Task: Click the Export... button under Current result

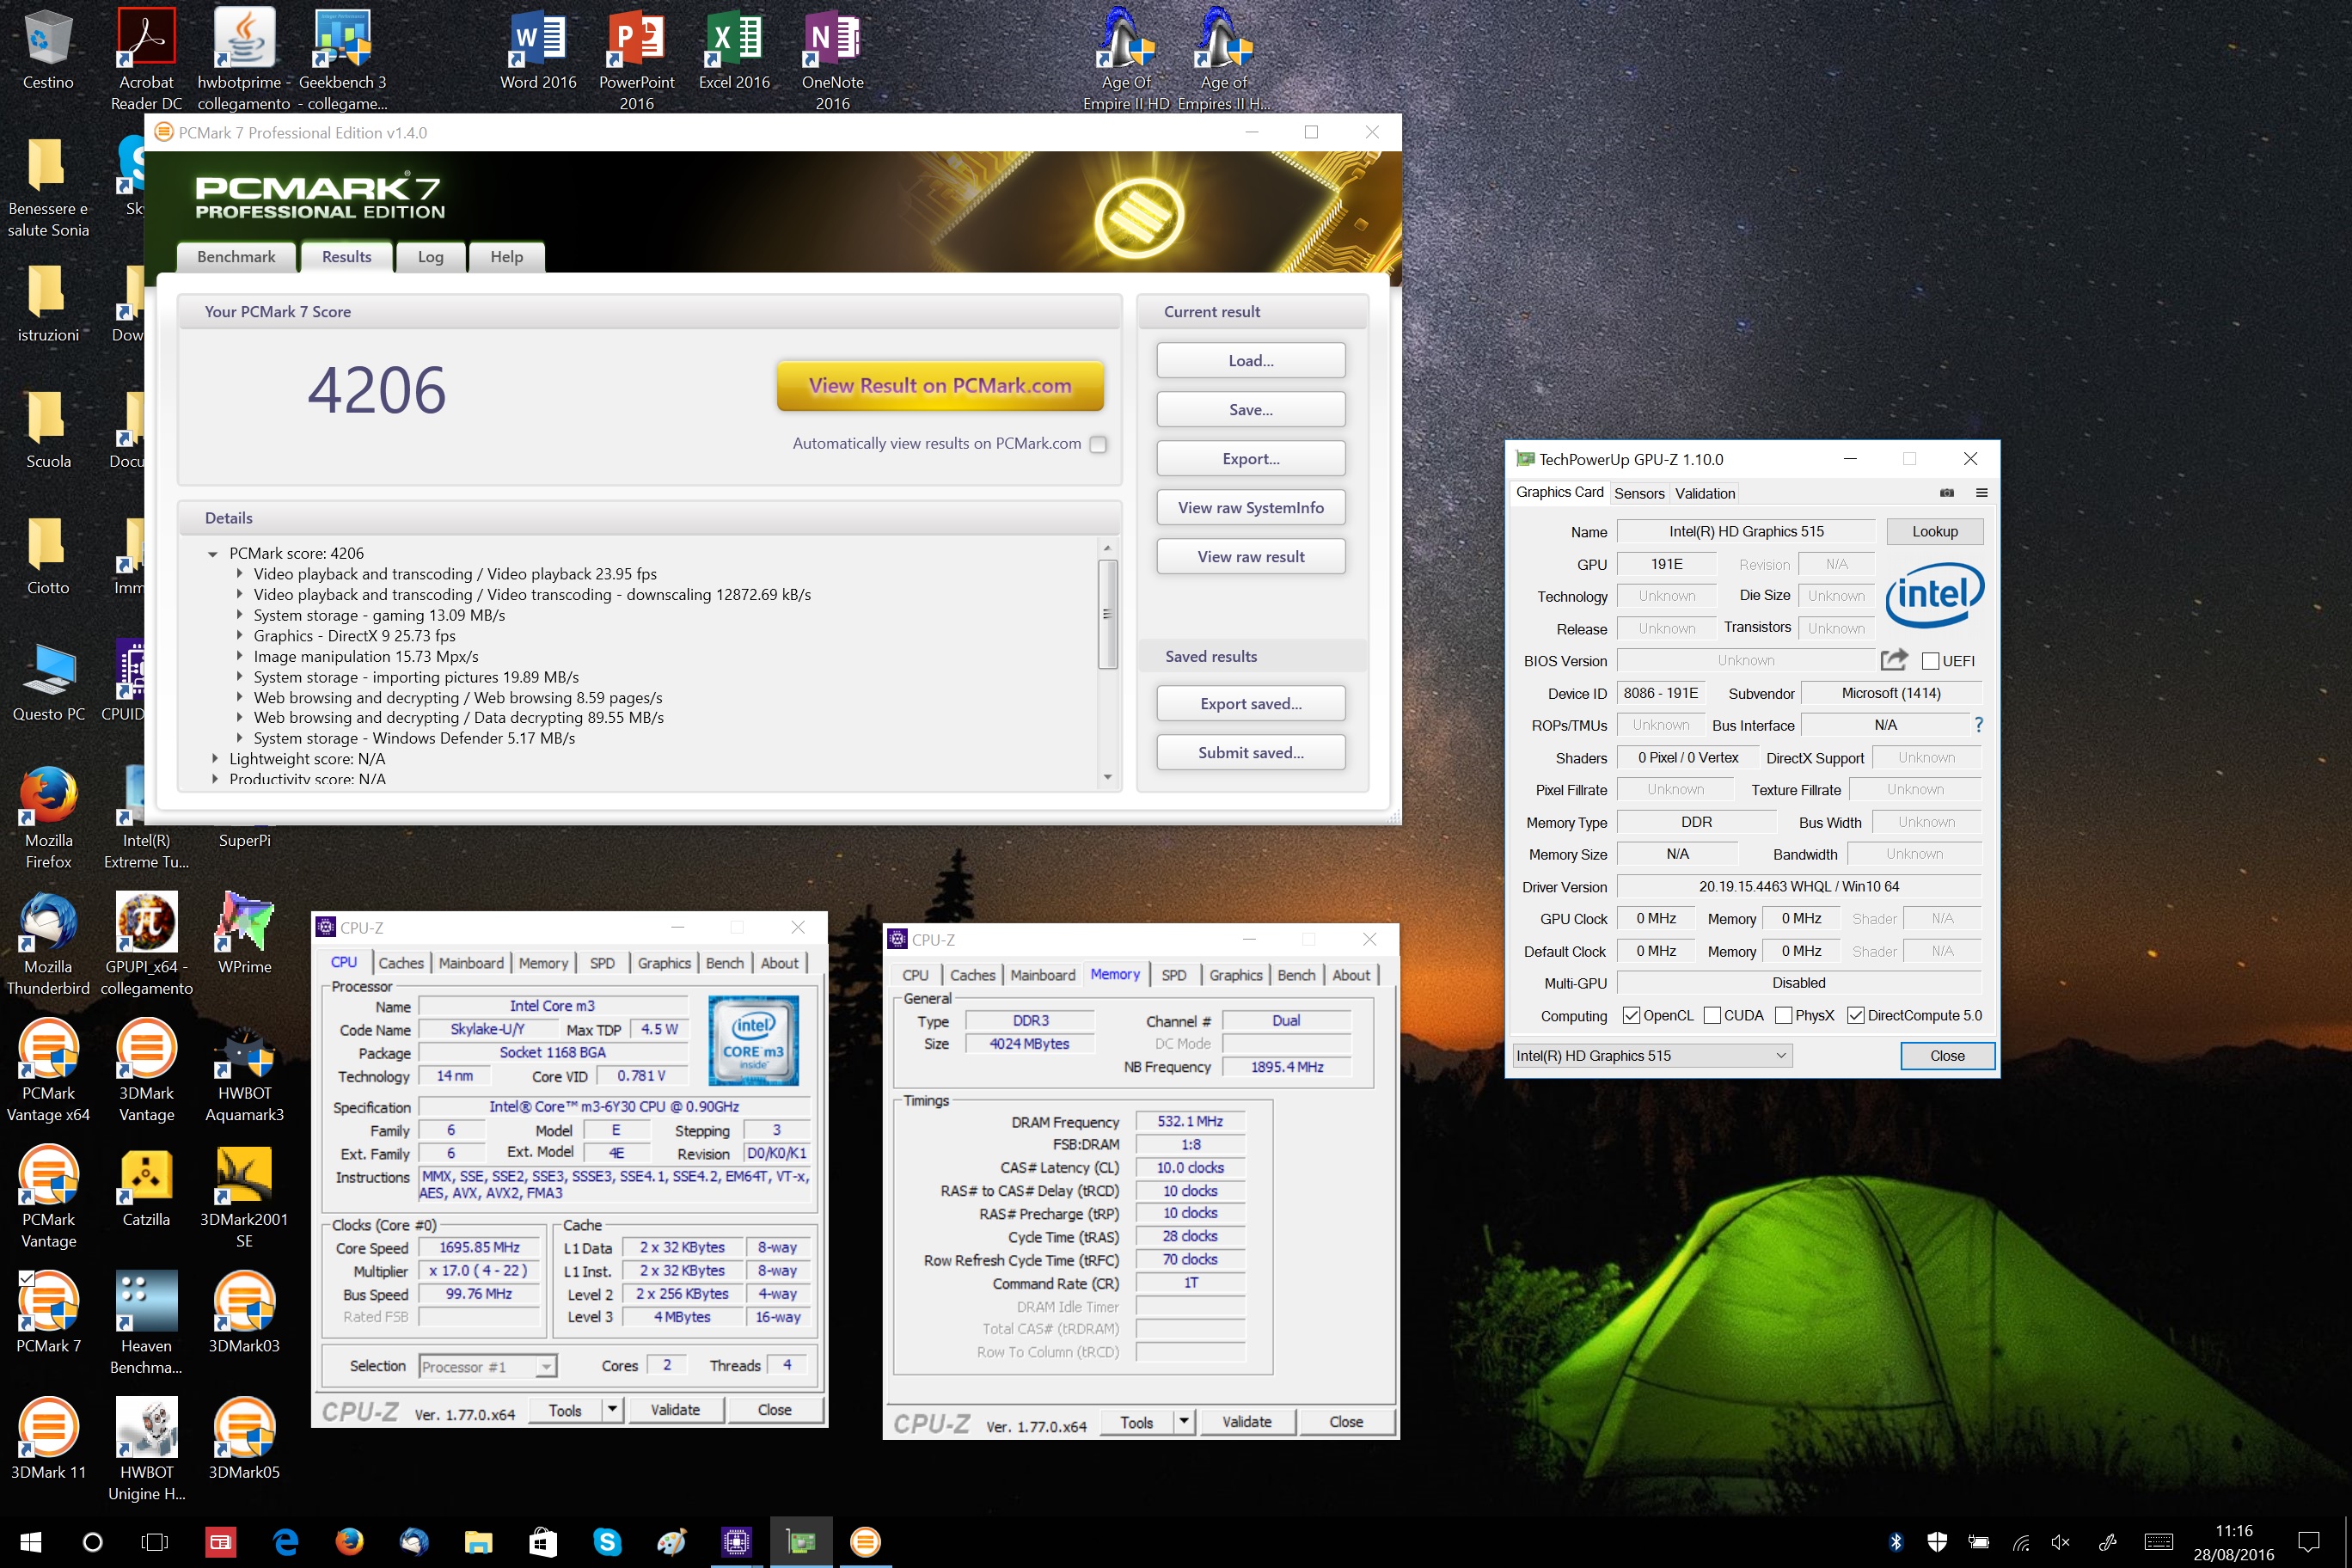Action: click(x=1250, y=459)
